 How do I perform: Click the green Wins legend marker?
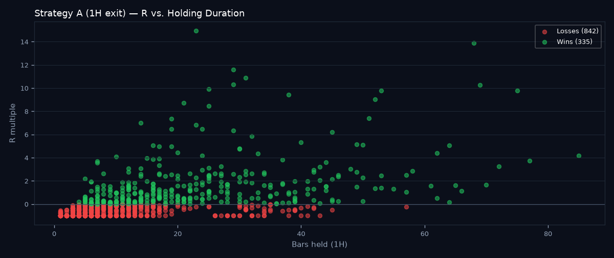click(x=545, y=42)
